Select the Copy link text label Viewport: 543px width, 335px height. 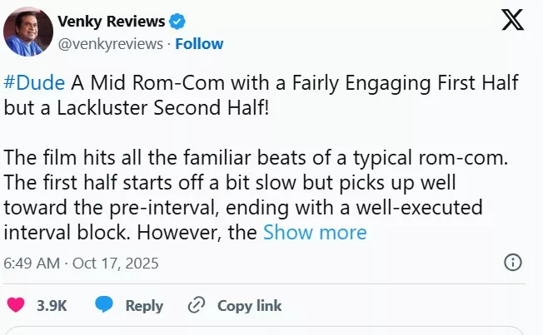tap(249, 305)
